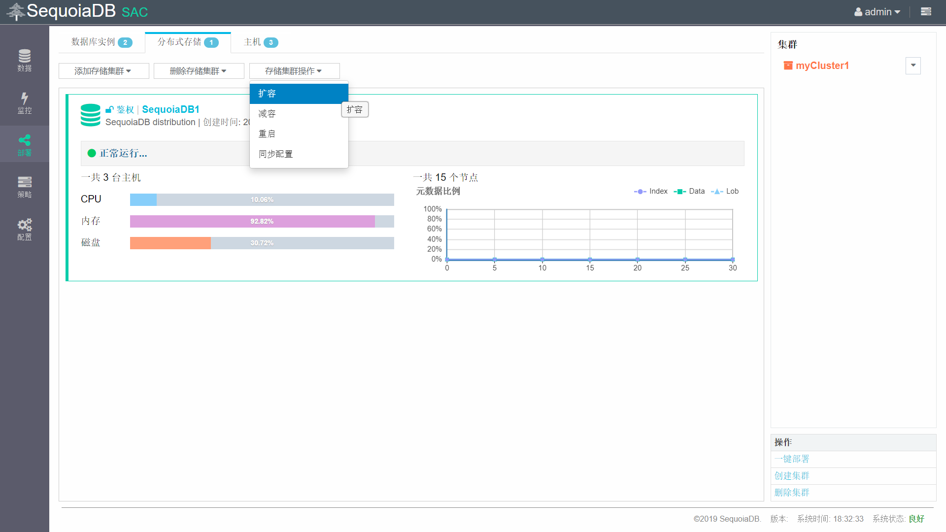The height and width of the screenshot is (532, 946).
Task: Choose 减容 from the open menu
Action: (x=267, y=114)
